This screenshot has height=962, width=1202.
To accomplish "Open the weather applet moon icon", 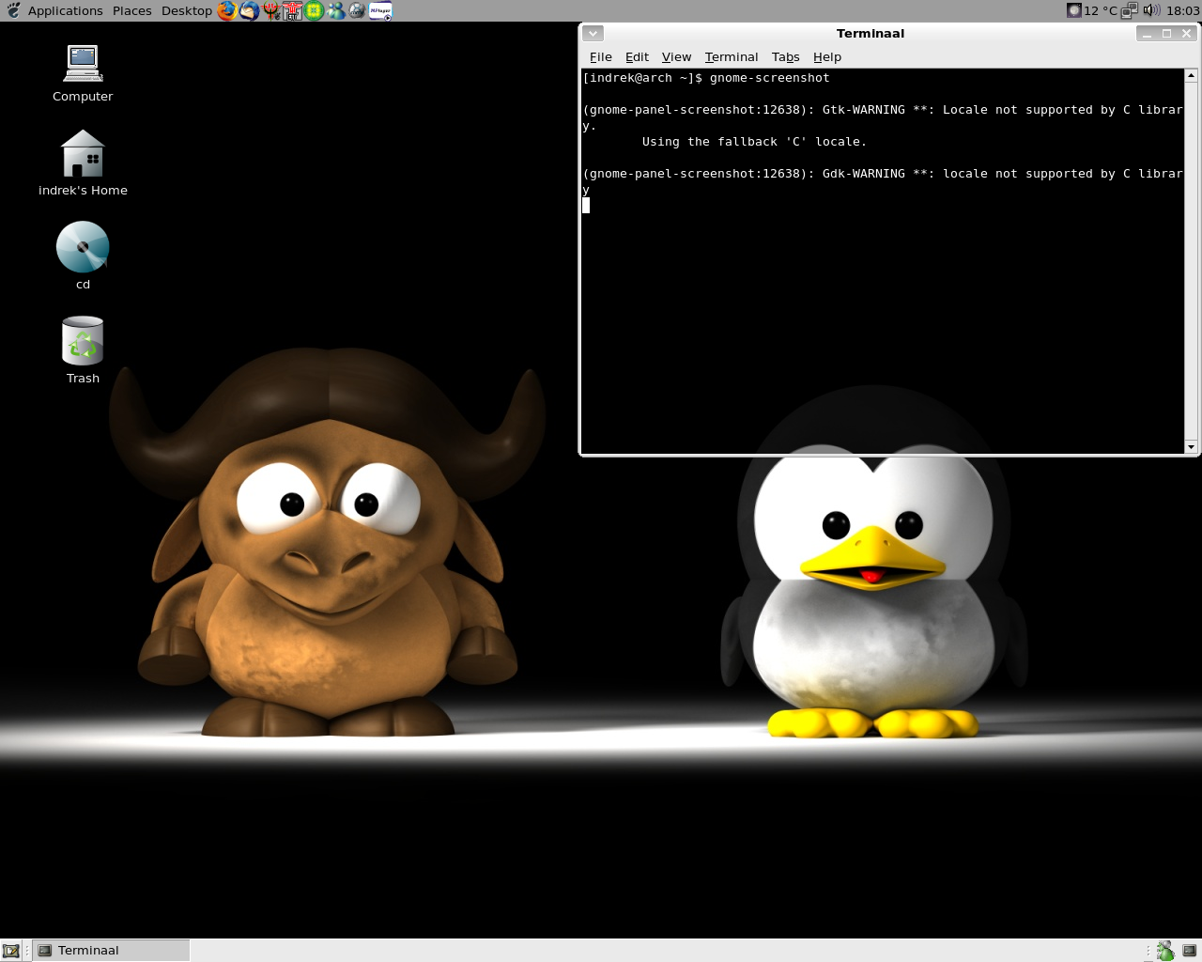I will pyautogui.click(x=1074, y=10).
